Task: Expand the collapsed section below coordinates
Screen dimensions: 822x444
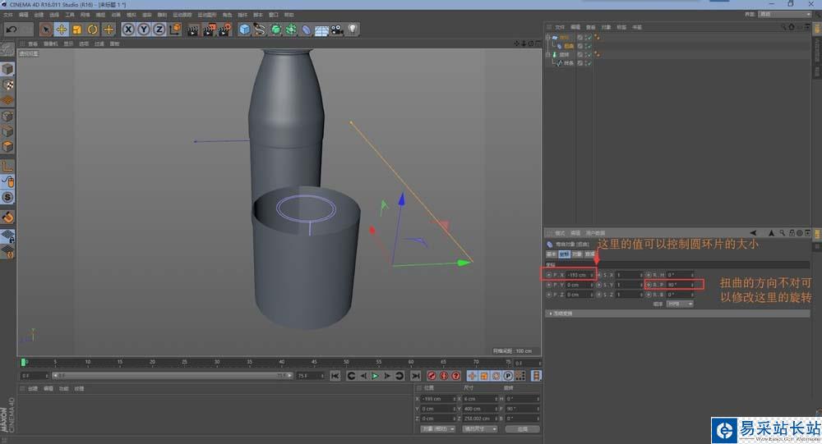Action: click(x=549, y=314)
